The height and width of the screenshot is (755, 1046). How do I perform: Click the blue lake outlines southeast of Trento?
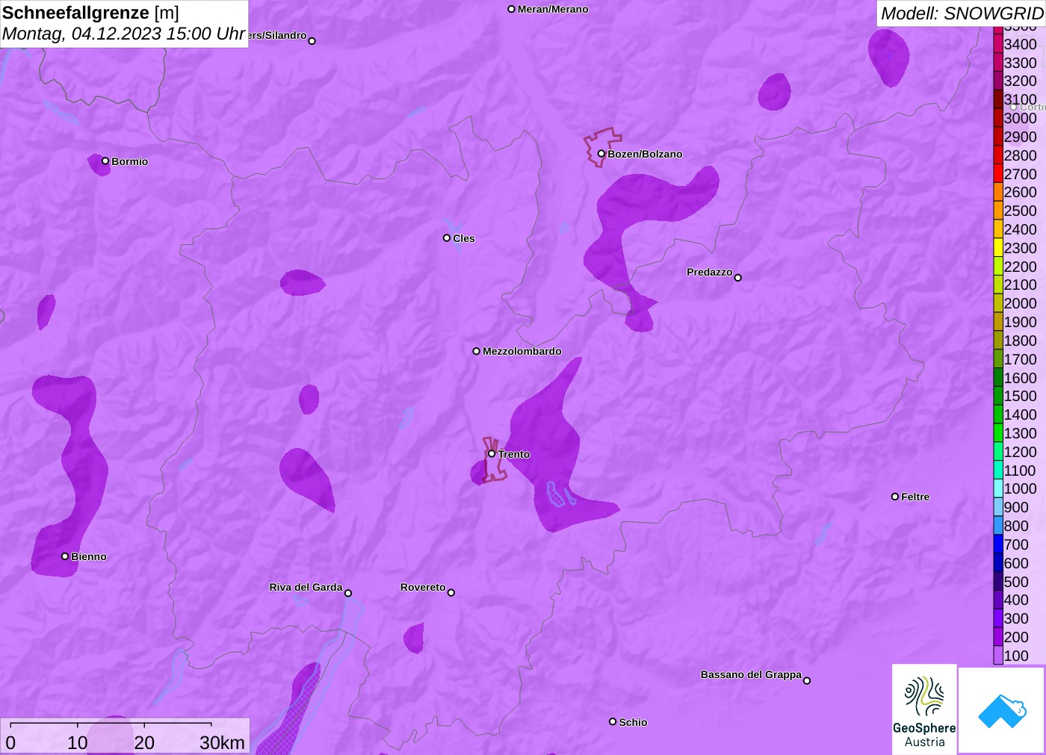pyautogui.click(x=561, y=494)
